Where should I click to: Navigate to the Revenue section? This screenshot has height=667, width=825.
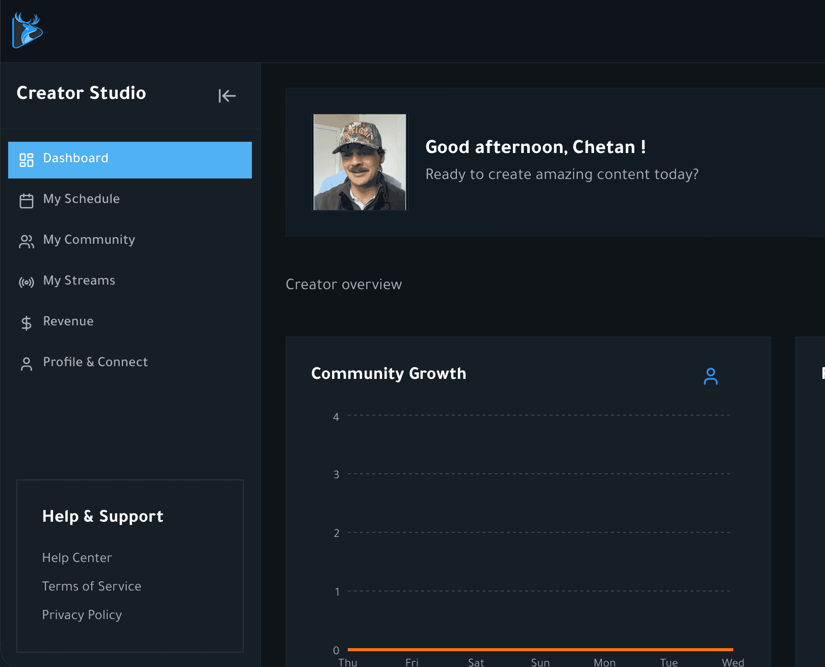tap(68, 321)
